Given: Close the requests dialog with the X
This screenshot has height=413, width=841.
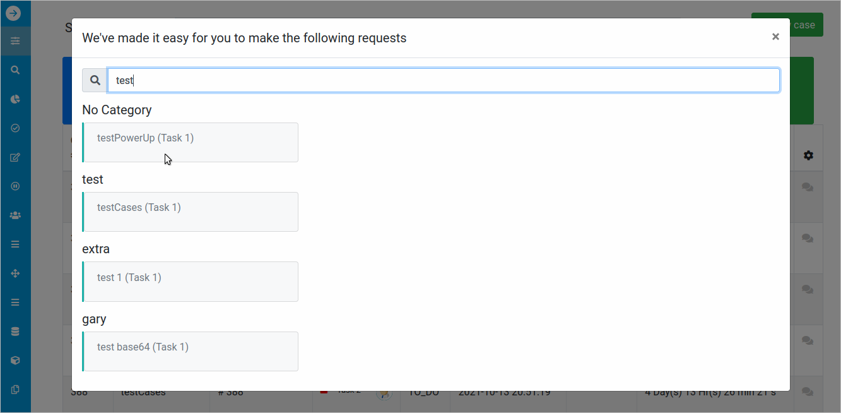Looking at the screenshot, I should (x=775, y=37).
